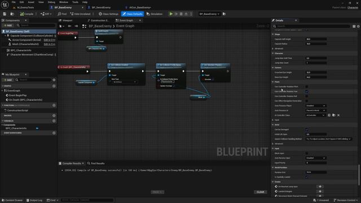Click Edit in C++ link for Arrow Component
The image size is (361, 203).
(50, 40)
